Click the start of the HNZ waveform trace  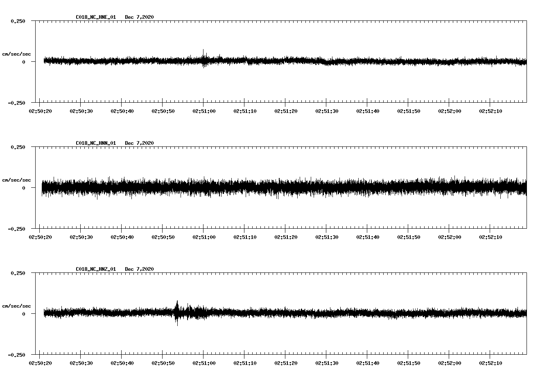pos(44,313)
